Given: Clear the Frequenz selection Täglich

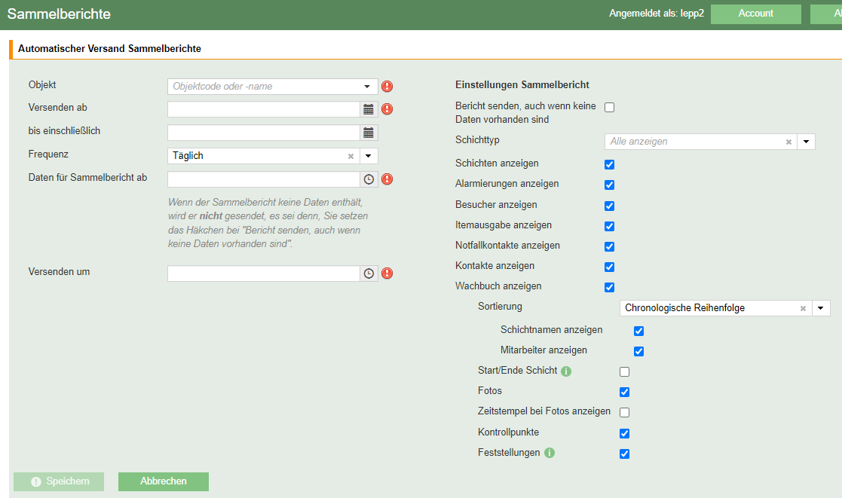Looking at the screenshot, I should click(351, 156).
